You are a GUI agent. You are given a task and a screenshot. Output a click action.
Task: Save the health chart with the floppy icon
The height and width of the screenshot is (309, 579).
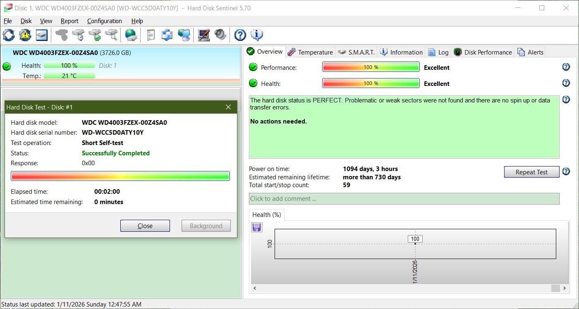point(256,227)
